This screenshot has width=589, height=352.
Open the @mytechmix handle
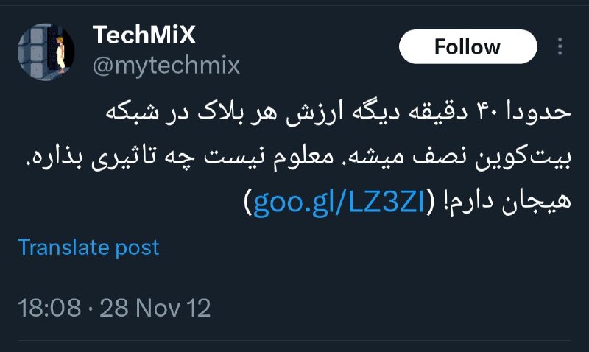[166, 66]
